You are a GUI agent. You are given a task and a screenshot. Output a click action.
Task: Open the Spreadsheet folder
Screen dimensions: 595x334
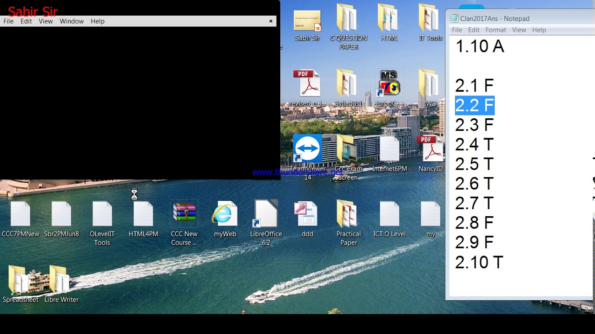(20, 284)
